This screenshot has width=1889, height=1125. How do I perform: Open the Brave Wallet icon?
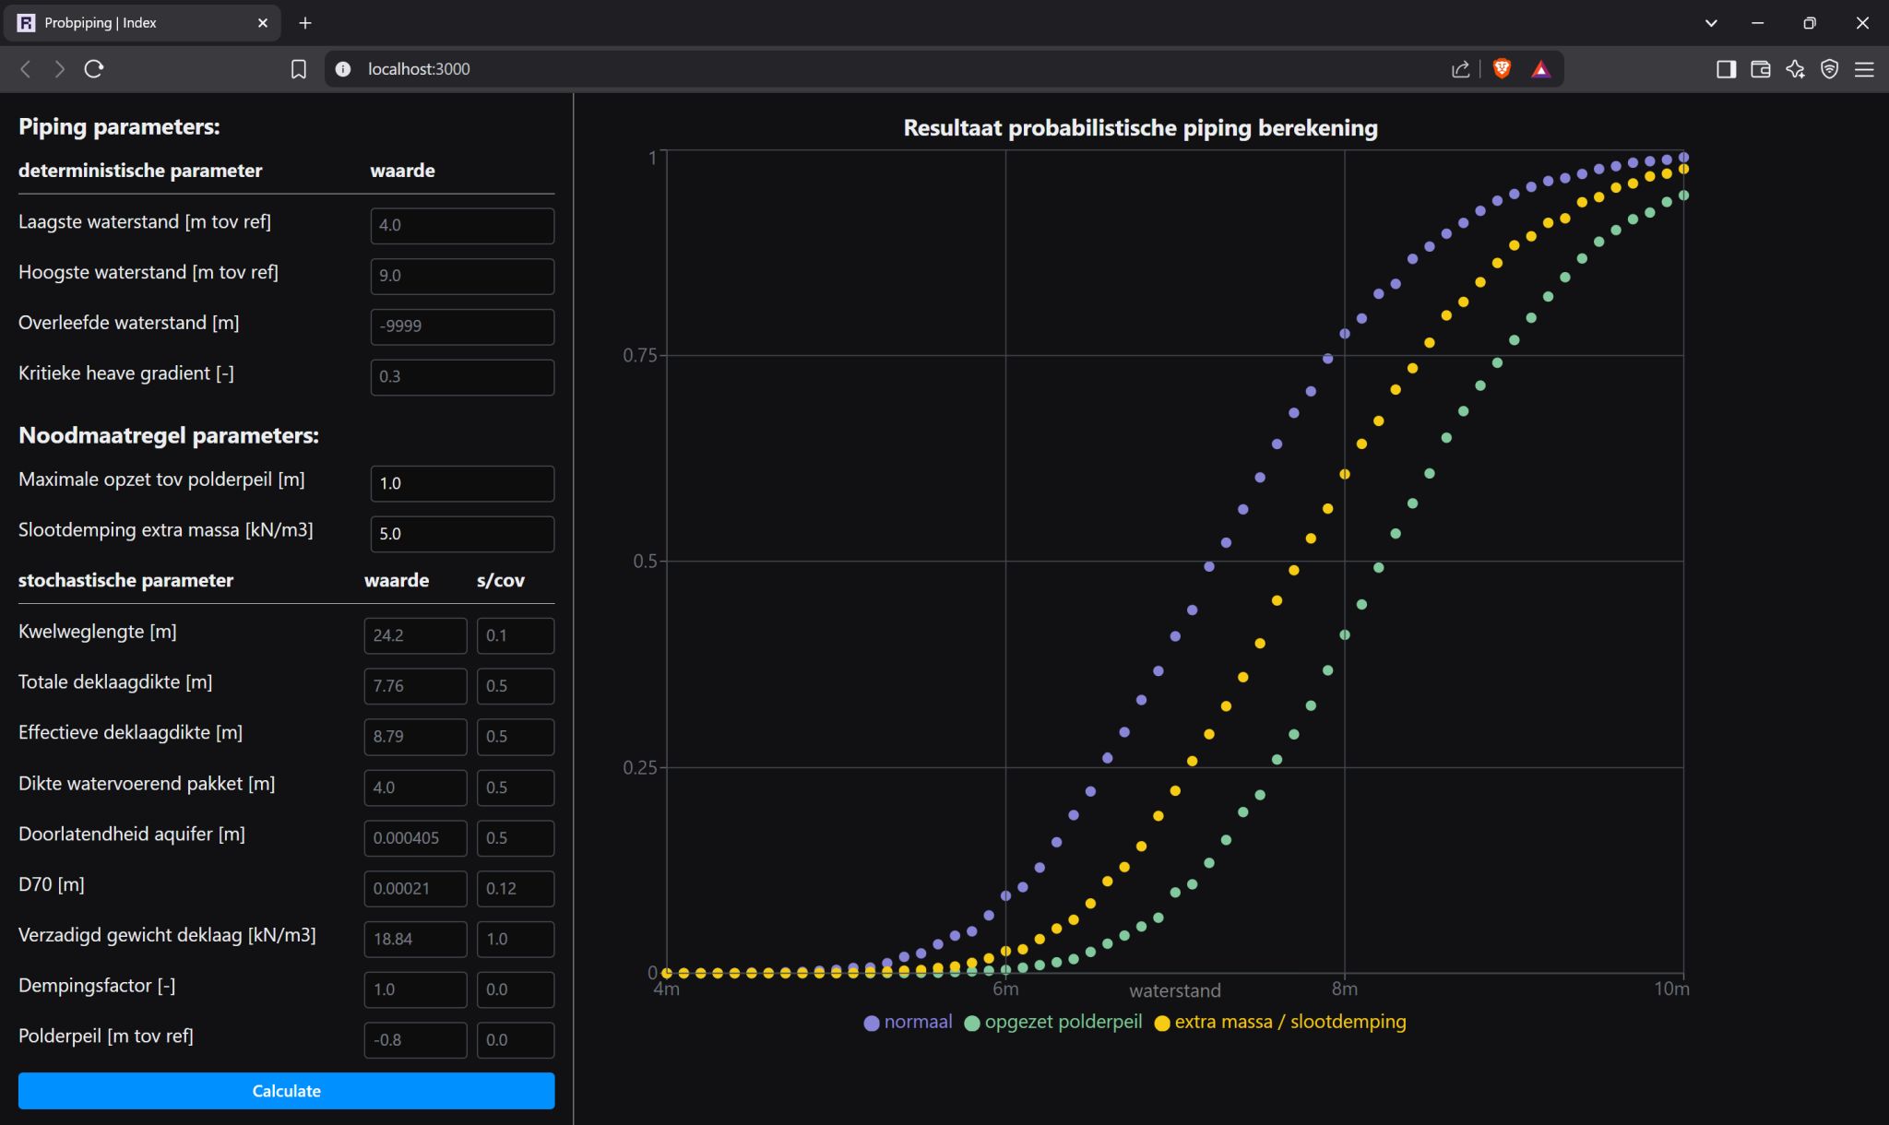tap(1760, 69)
